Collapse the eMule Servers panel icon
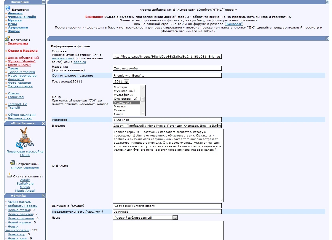Screen dimensions: 332x240 43,123
